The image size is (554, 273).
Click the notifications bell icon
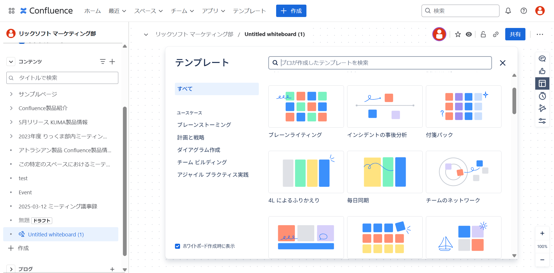coord(508,11)
